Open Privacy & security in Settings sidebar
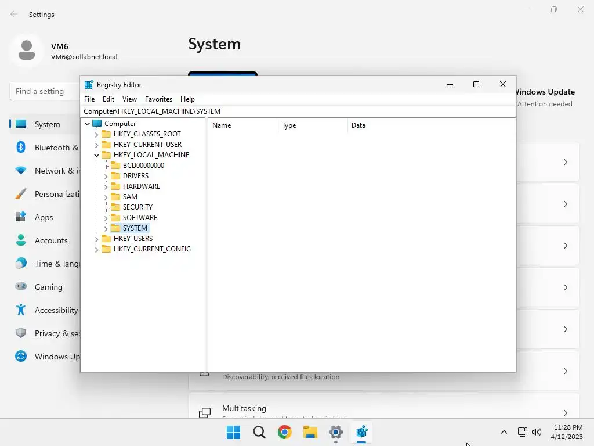 click(45, 333)
